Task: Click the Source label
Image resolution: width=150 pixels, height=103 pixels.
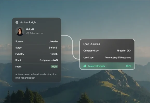Action: (x=19, y=42)
